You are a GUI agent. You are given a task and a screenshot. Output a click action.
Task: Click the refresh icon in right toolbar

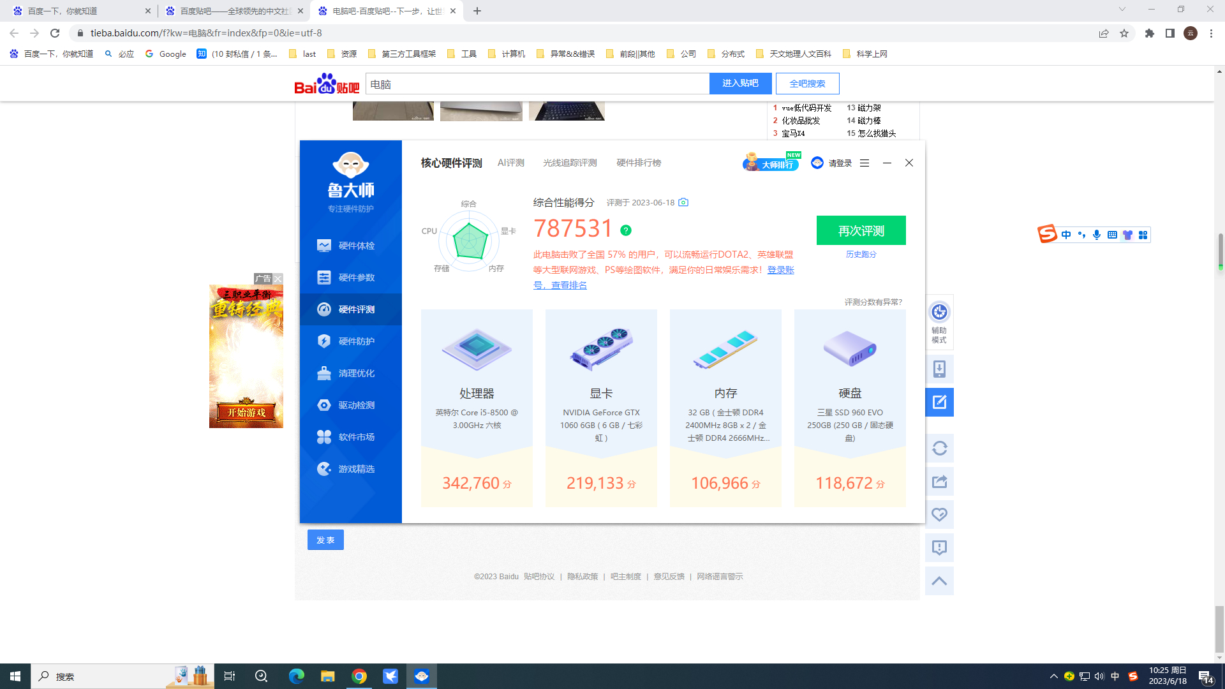pos(939,448)
